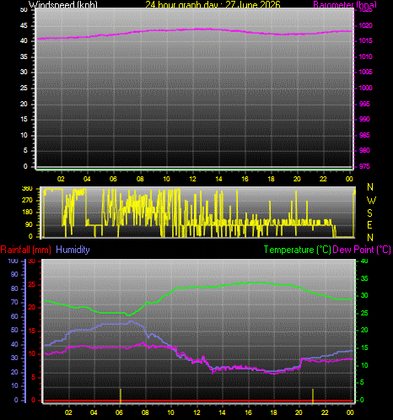The image size is (393, 420).
Task: Select 15 on the green temperature axis
Action: [364, 347]
